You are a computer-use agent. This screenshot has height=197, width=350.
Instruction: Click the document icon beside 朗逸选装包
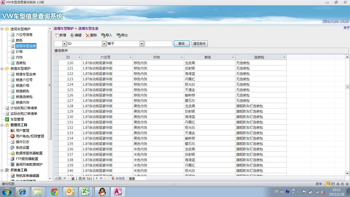tap(13, 97)
